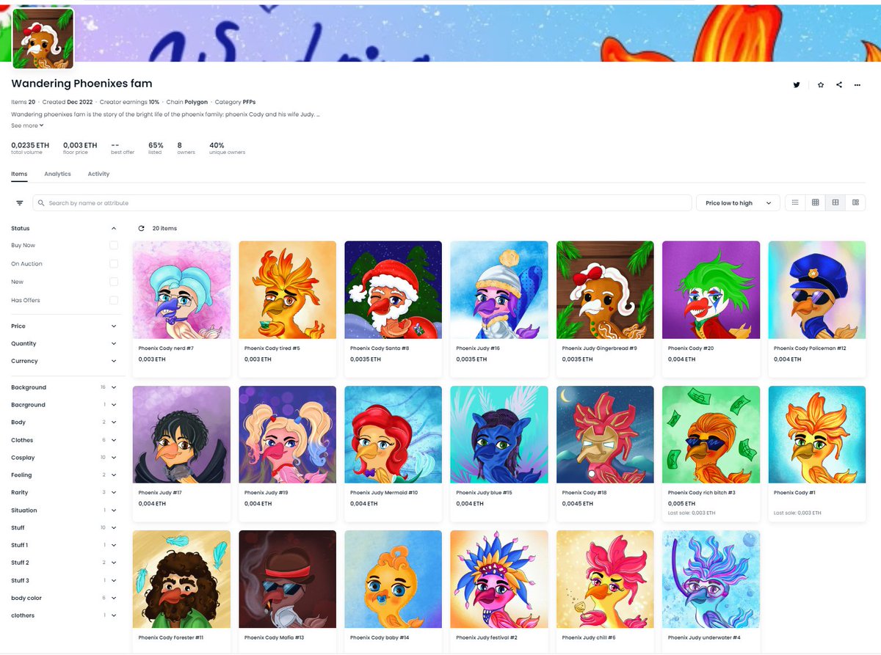Open Phoenix Judy underwater #4 thumbnail
This screenshot has height=655, width=881.
711,579
